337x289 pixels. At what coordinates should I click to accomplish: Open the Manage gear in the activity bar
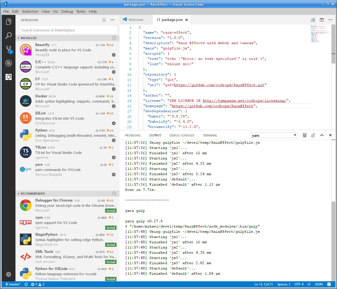point(9,274)
